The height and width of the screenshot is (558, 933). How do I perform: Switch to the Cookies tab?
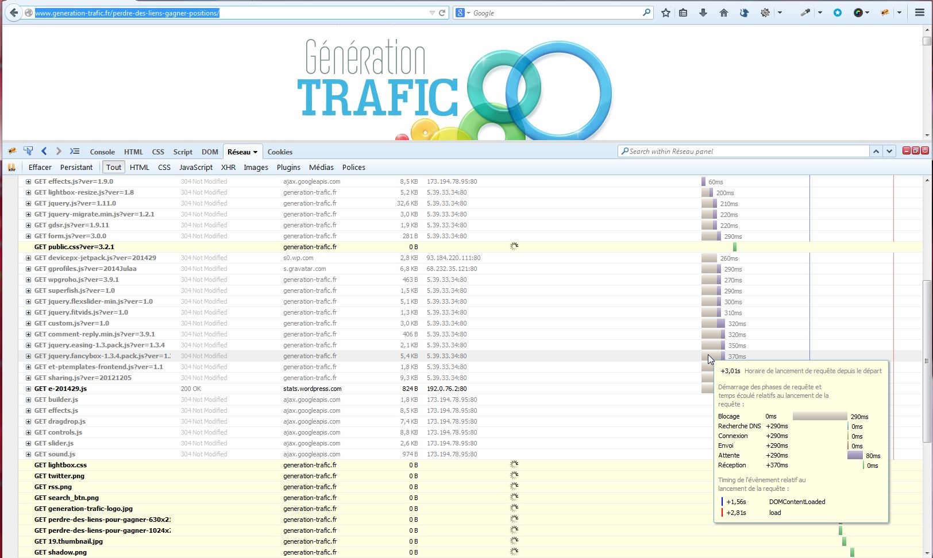(x=280, y=152)
